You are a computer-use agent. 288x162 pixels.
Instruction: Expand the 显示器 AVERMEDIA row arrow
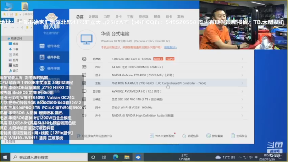[x=242, y=91]
